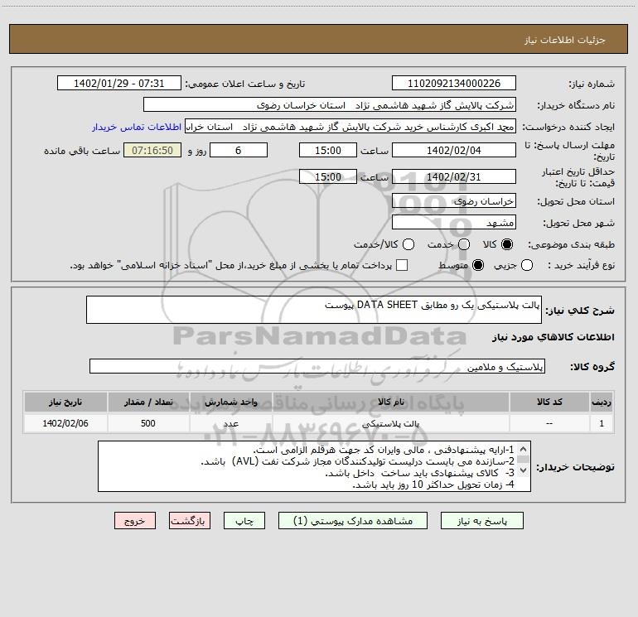Choose the کالا/خدمت category option
638x617 pixels.
pos(408,244)
